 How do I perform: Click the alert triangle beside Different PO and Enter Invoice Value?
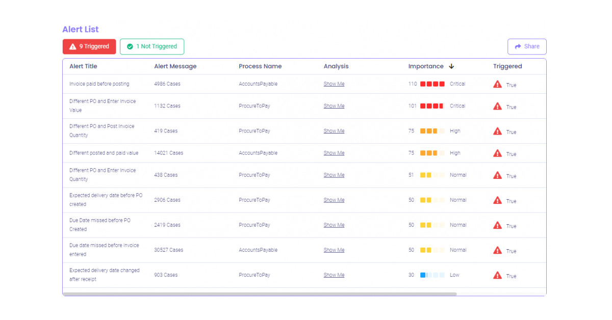pos(497,105)
